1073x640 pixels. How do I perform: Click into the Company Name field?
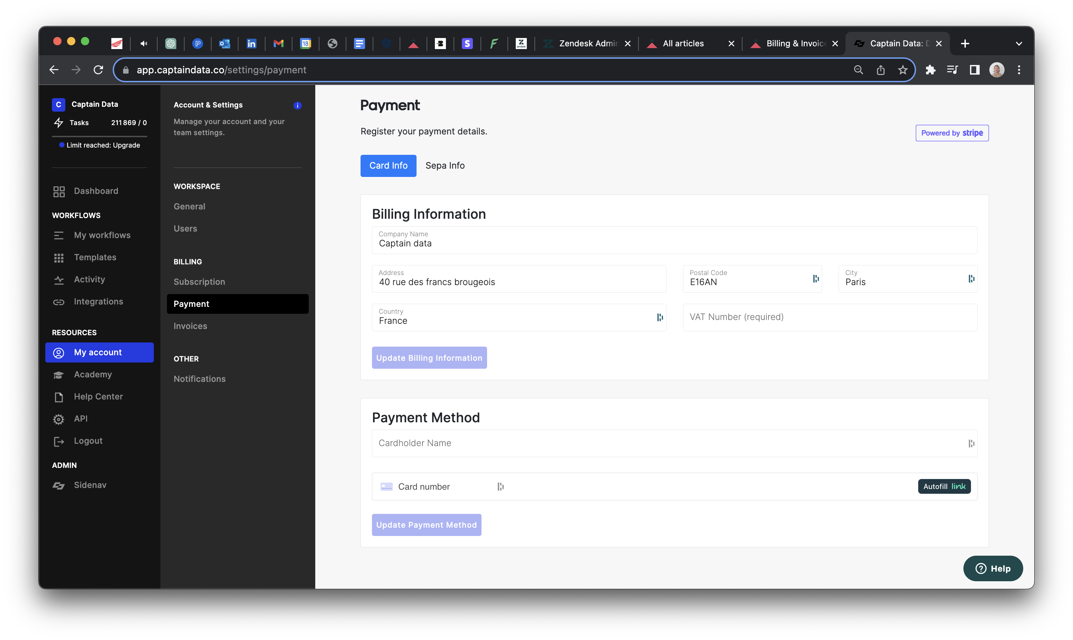click(674, 240)
